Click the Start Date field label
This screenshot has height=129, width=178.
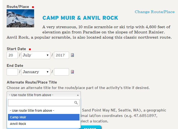[16, 49]
